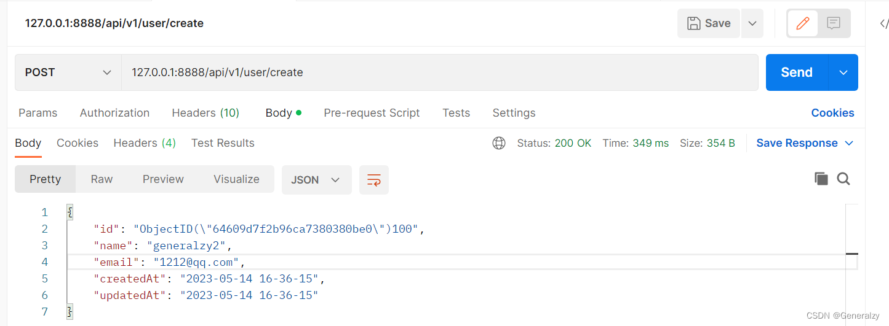This screenshot has width=889, height=326.
Task: Click the request URL input field
Action: pos(439,72)
